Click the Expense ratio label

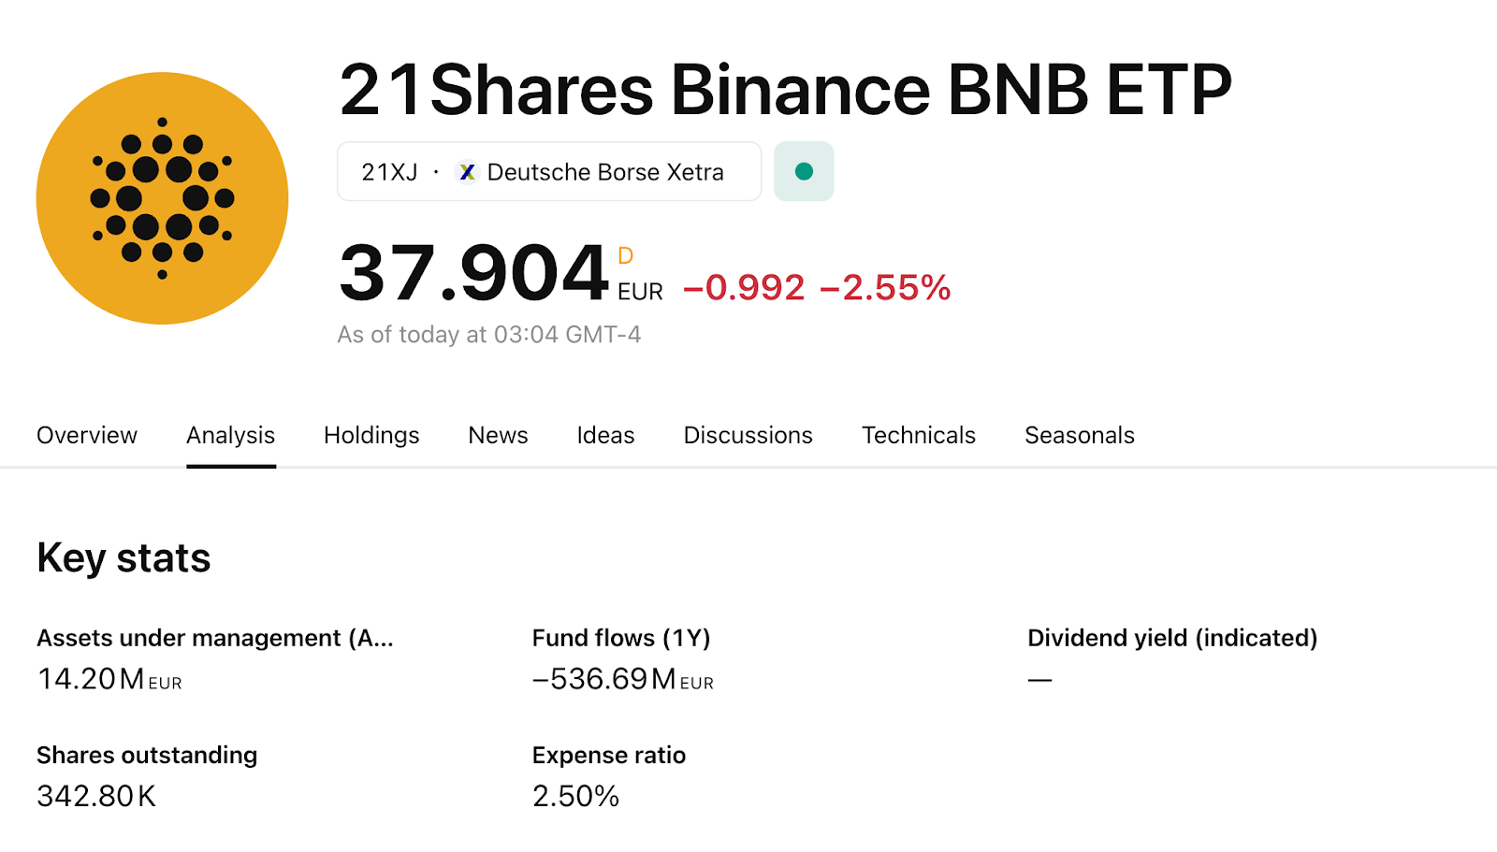[x=608, y=755]
